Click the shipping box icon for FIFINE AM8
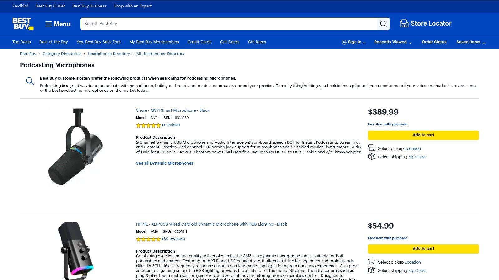The width and height of the screenshot is (499, 280). tap(372, 270)
